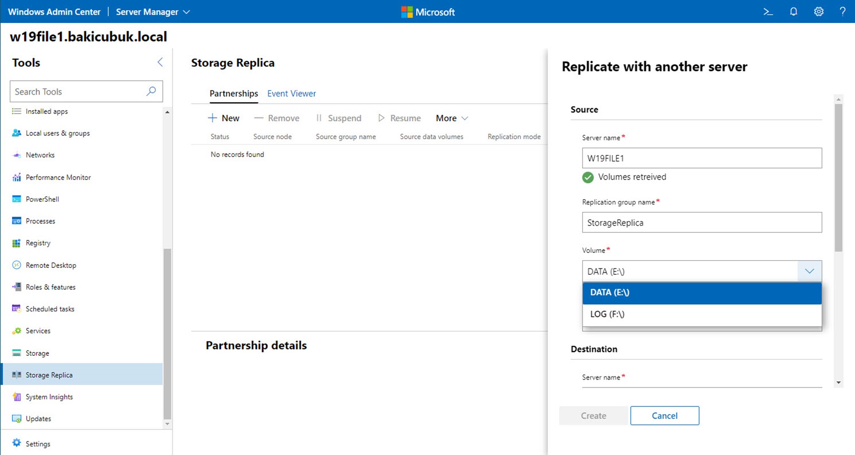The width and height of the screenshot is (855, 455).
Task: Click the source Server name field
Action: (x=702, y=158)
